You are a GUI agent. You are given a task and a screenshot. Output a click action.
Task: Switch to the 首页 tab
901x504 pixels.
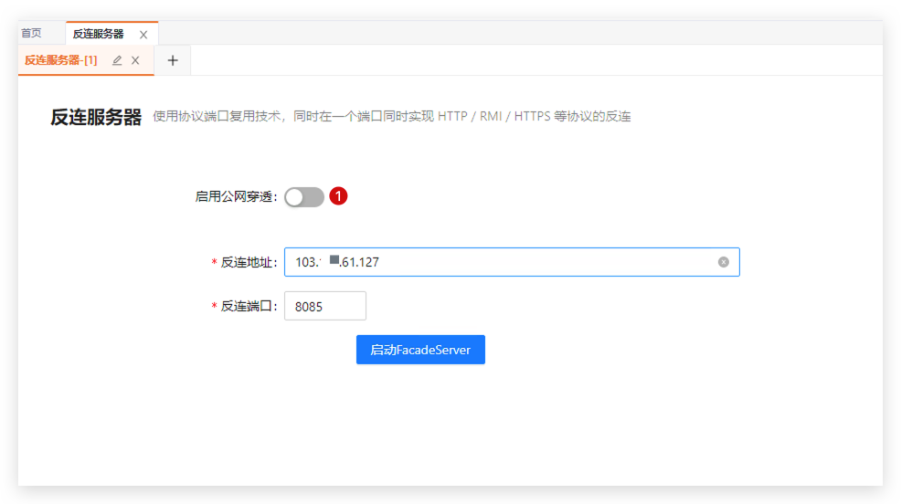coord(32,33)
